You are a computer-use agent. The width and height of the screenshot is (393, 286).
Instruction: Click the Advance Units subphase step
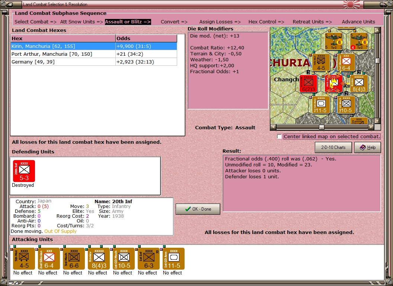tap(358, 22)
